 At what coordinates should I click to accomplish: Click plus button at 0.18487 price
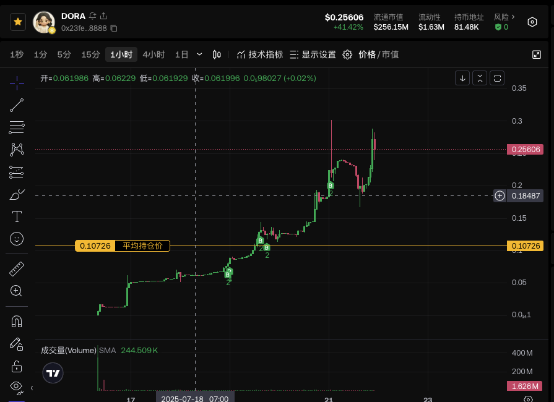tap(500, 196)
